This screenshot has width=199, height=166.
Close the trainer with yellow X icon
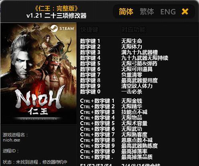tap(185, 12)
